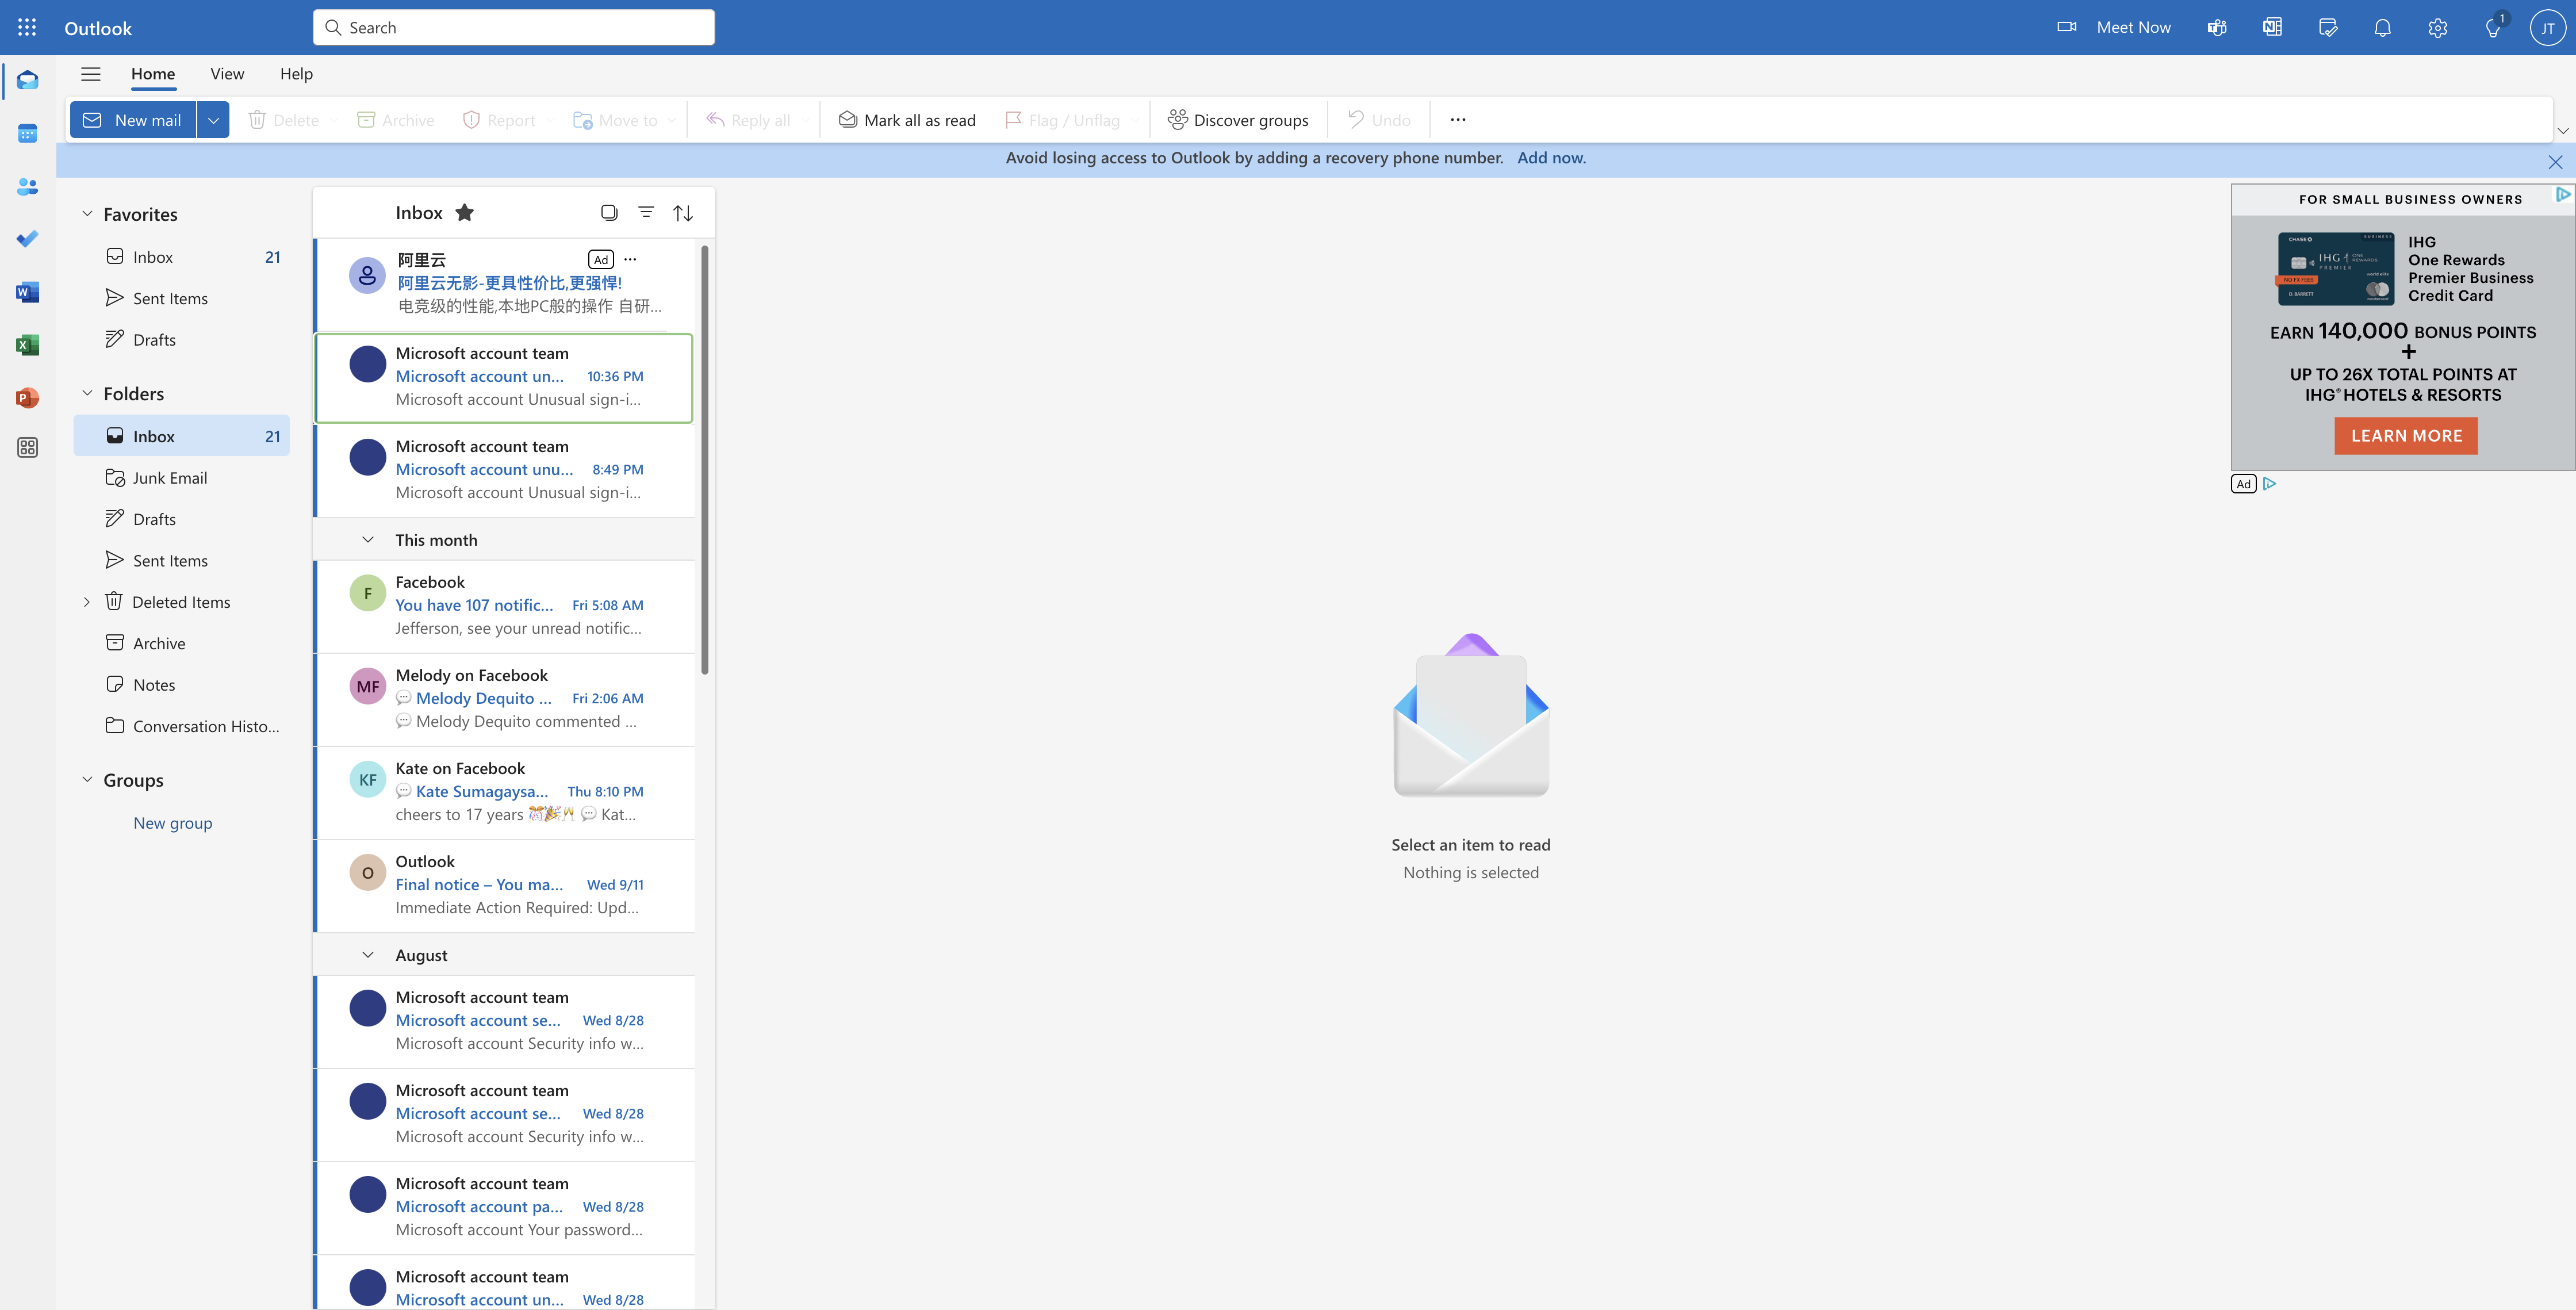2576x1310 pixels.
Task: Open People in the left app rail
Action: click(x=27, y=186)
